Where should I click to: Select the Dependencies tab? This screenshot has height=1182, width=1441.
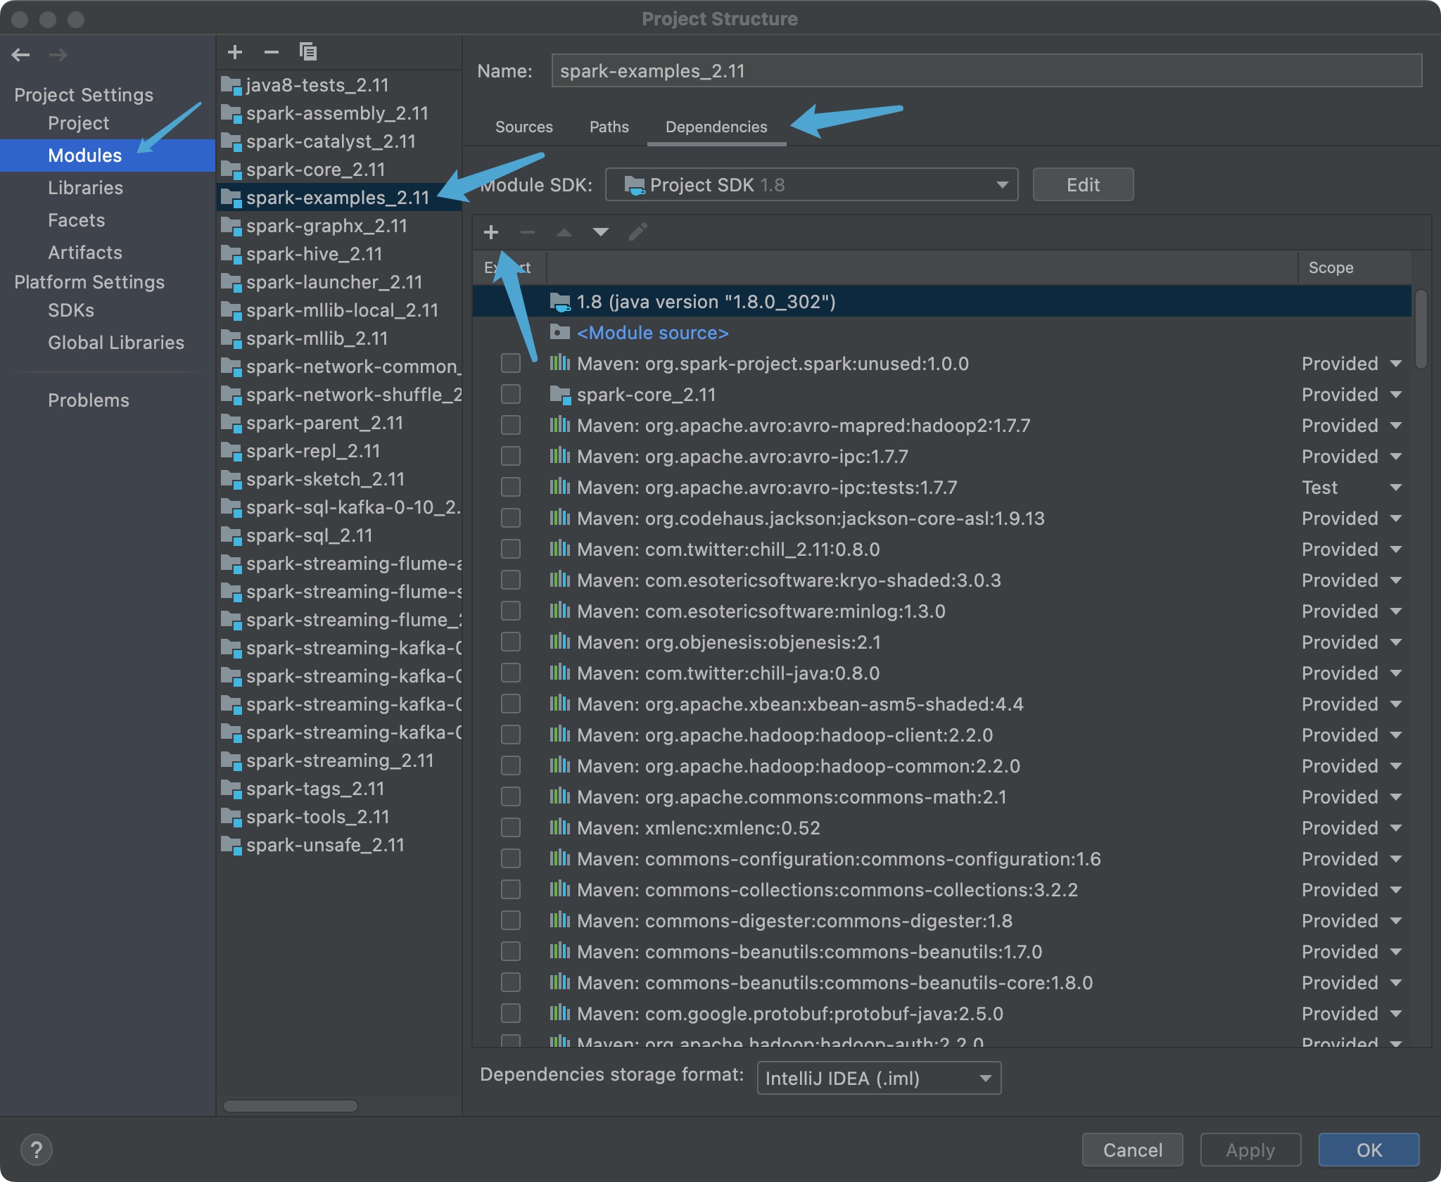point(716,127)
